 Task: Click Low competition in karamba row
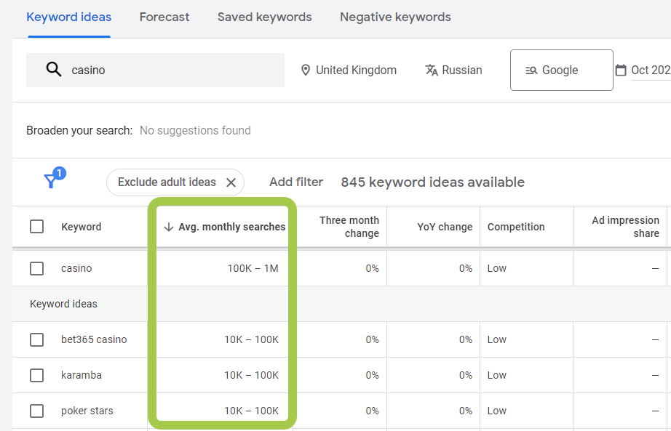[497, 375]
